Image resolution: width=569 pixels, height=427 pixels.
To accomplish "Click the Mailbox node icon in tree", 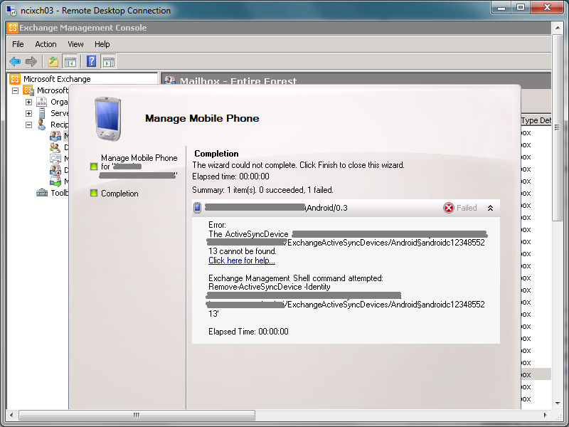I will pos(55,136).
